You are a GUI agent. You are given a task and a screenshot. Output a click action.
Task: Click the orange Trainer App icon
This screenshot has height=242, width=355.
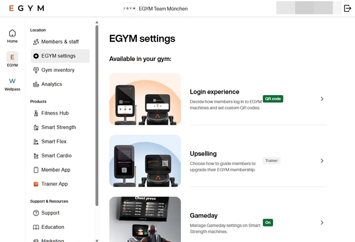pyautogui.click(x=35, y=184)
